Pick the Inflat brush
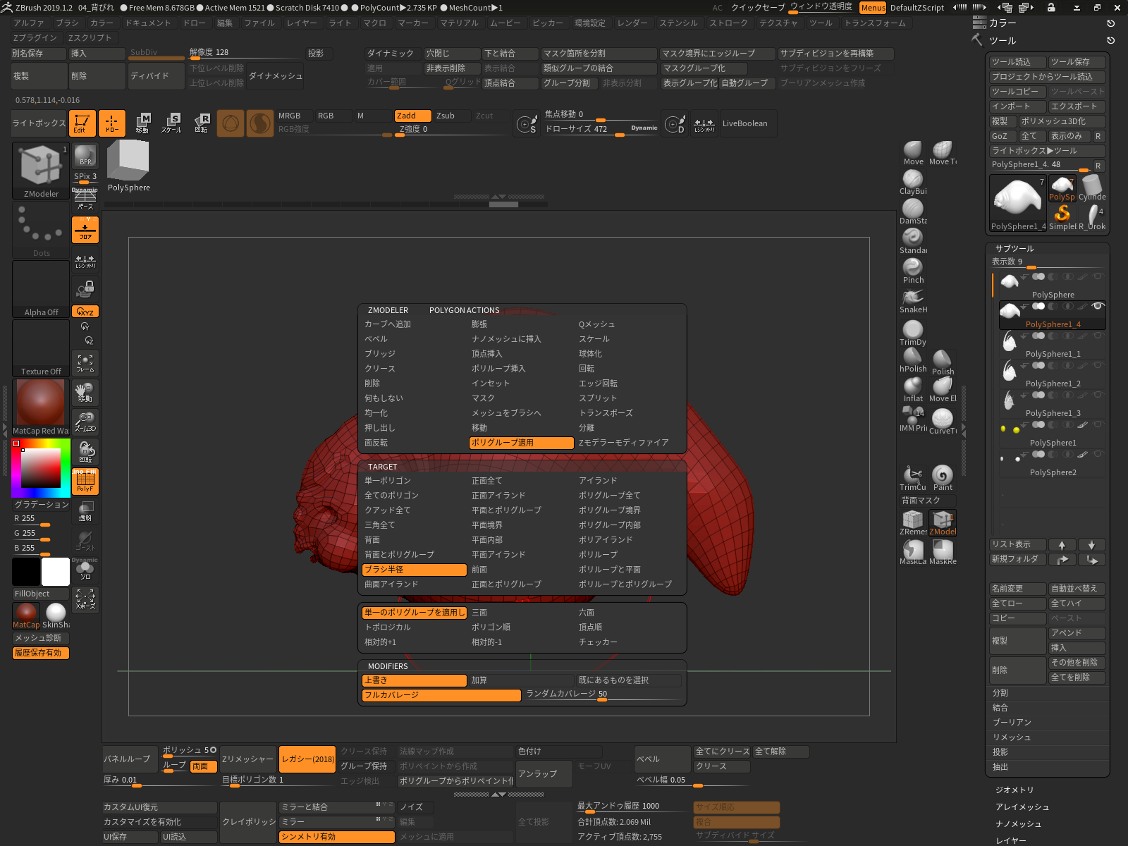The image size is (1128, 846). (x=913, y=389)
